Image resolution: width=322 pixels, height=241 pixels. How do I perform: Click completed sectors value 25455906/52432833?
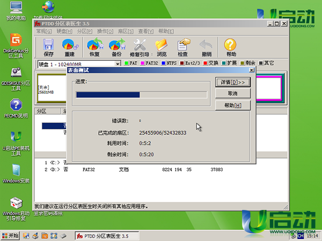[x=163, y=133]
